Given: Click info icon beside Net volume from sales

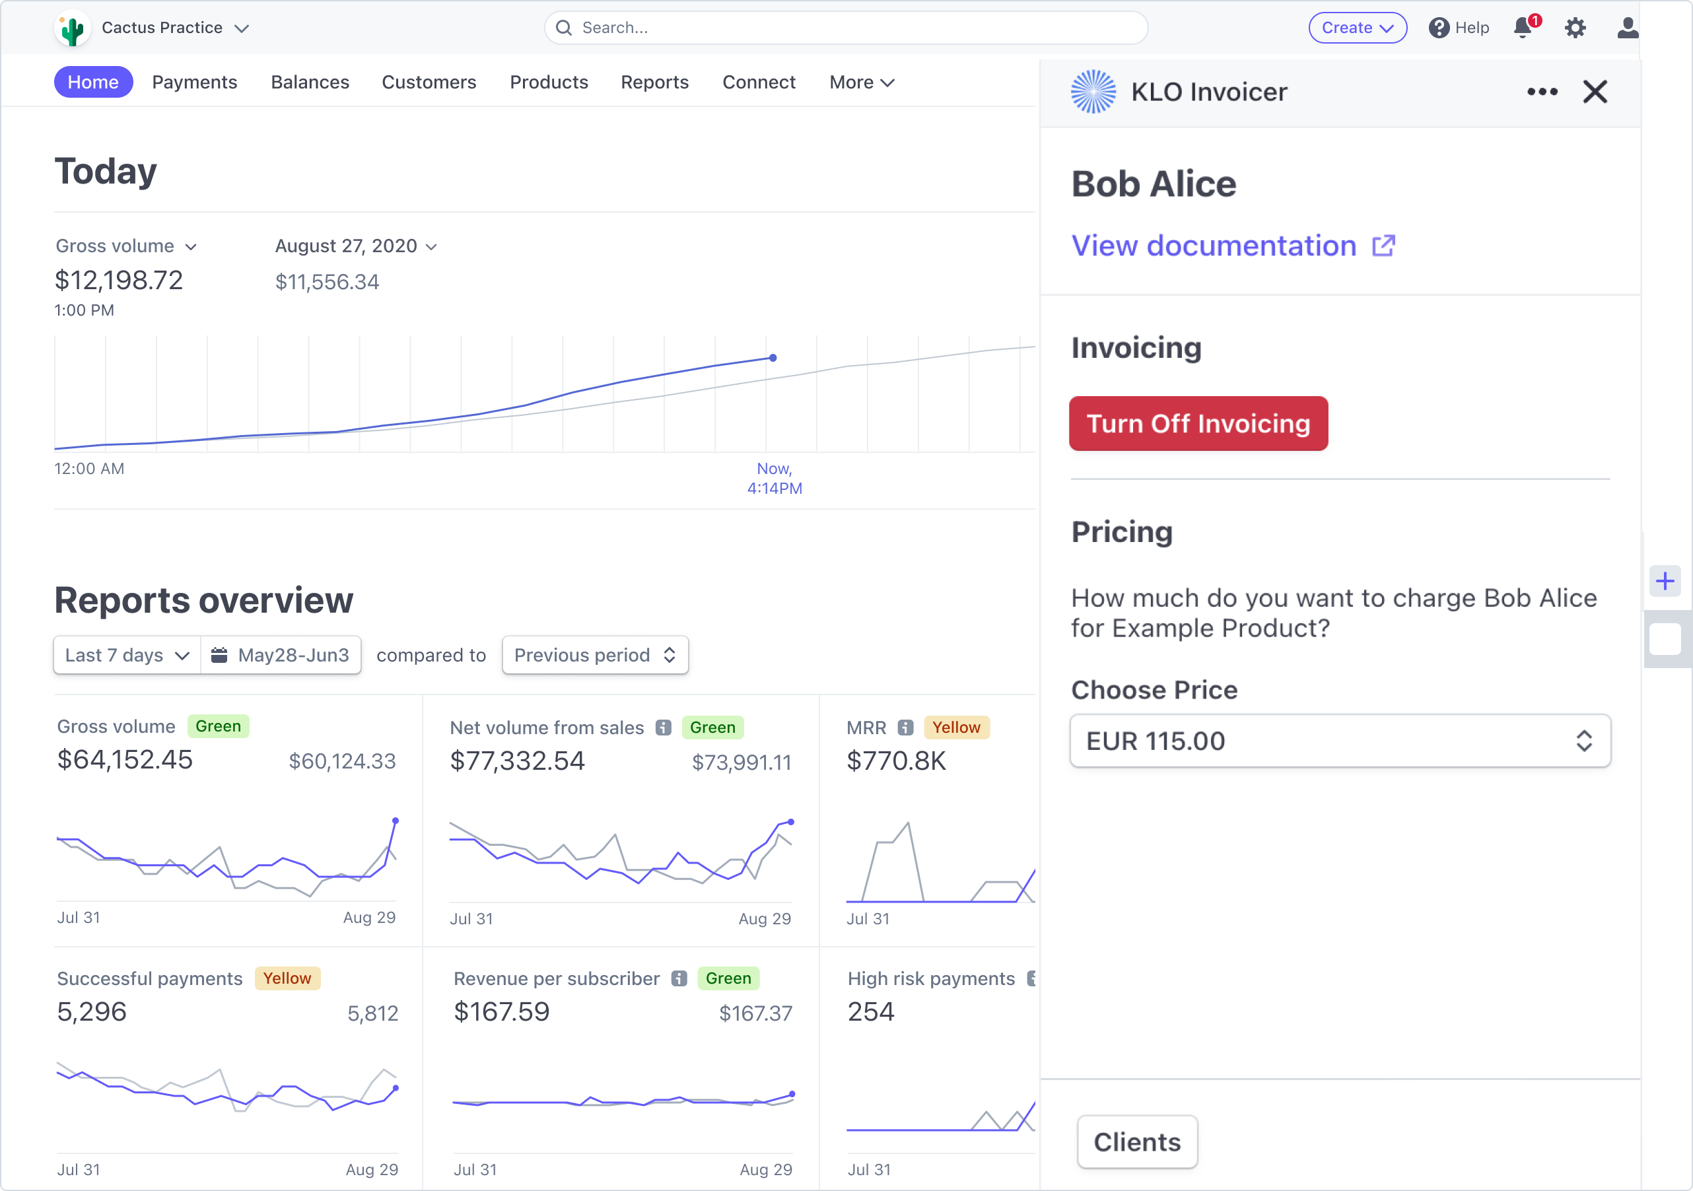Looking at the screenshot, I should (664, 728).
